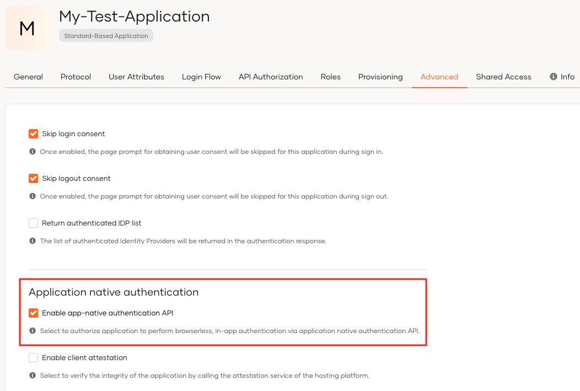The image size is (580, 391).
Task: Click info icon beside attestation service description
Action: tap(33, 376)
